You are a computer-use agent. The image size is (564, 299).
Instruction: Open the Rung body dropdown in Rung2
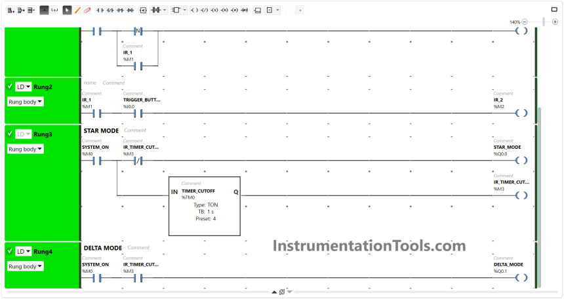tap(25, 102)
